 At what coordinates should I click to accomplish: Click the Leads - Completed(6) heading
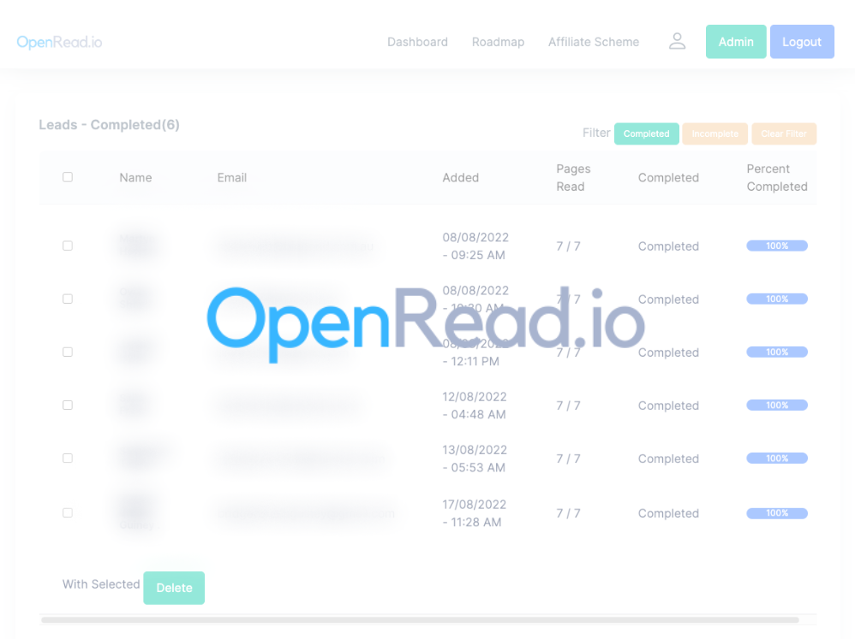point(109,125)
